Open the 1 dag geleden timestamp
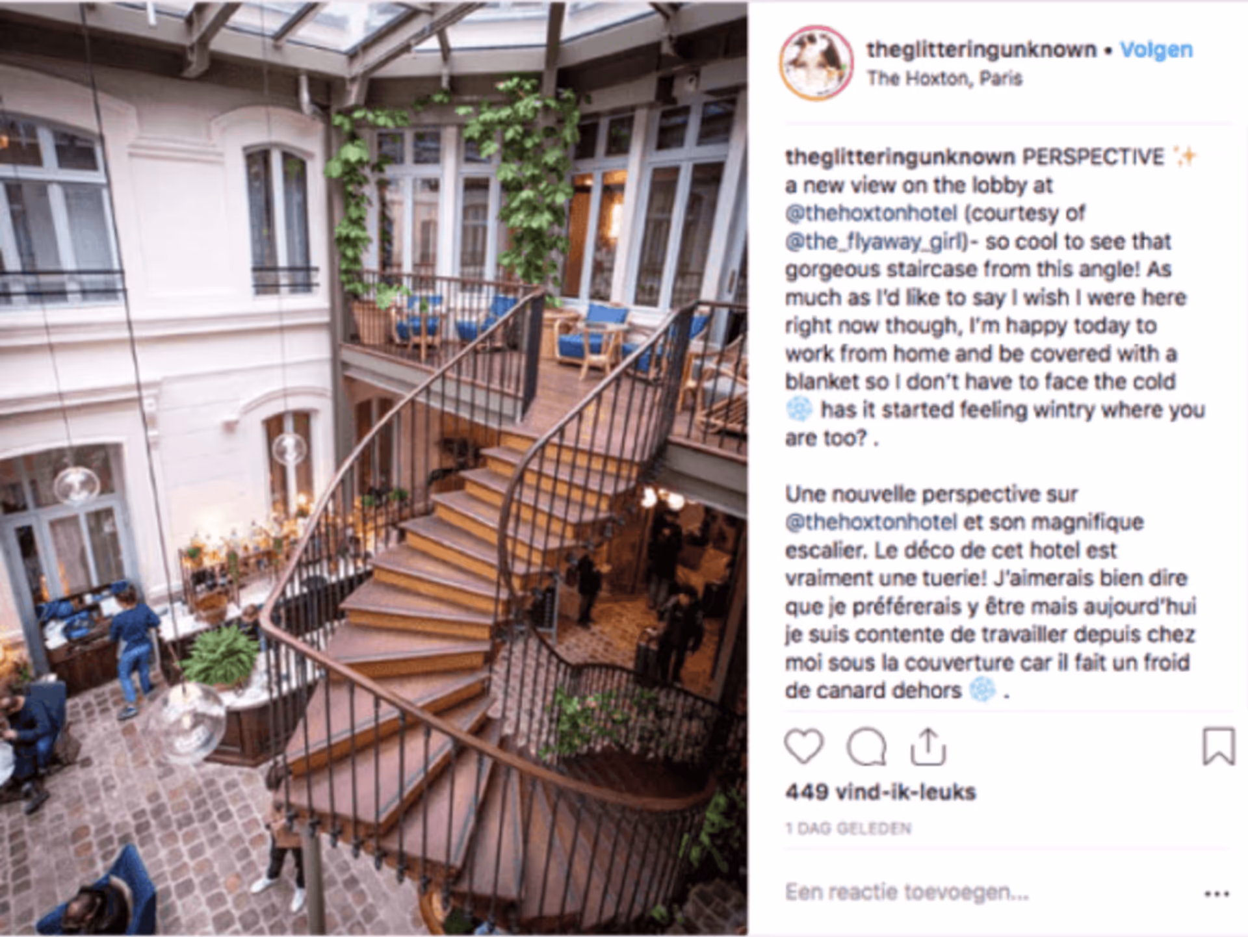Image resolution: width=1248 pixels, height=937 pixels. [x=848, y=828]
